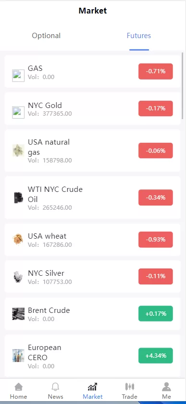Screen dimensions: 186x404
Task: Open the NYC Gold listing
Action: tap(92, 108)
